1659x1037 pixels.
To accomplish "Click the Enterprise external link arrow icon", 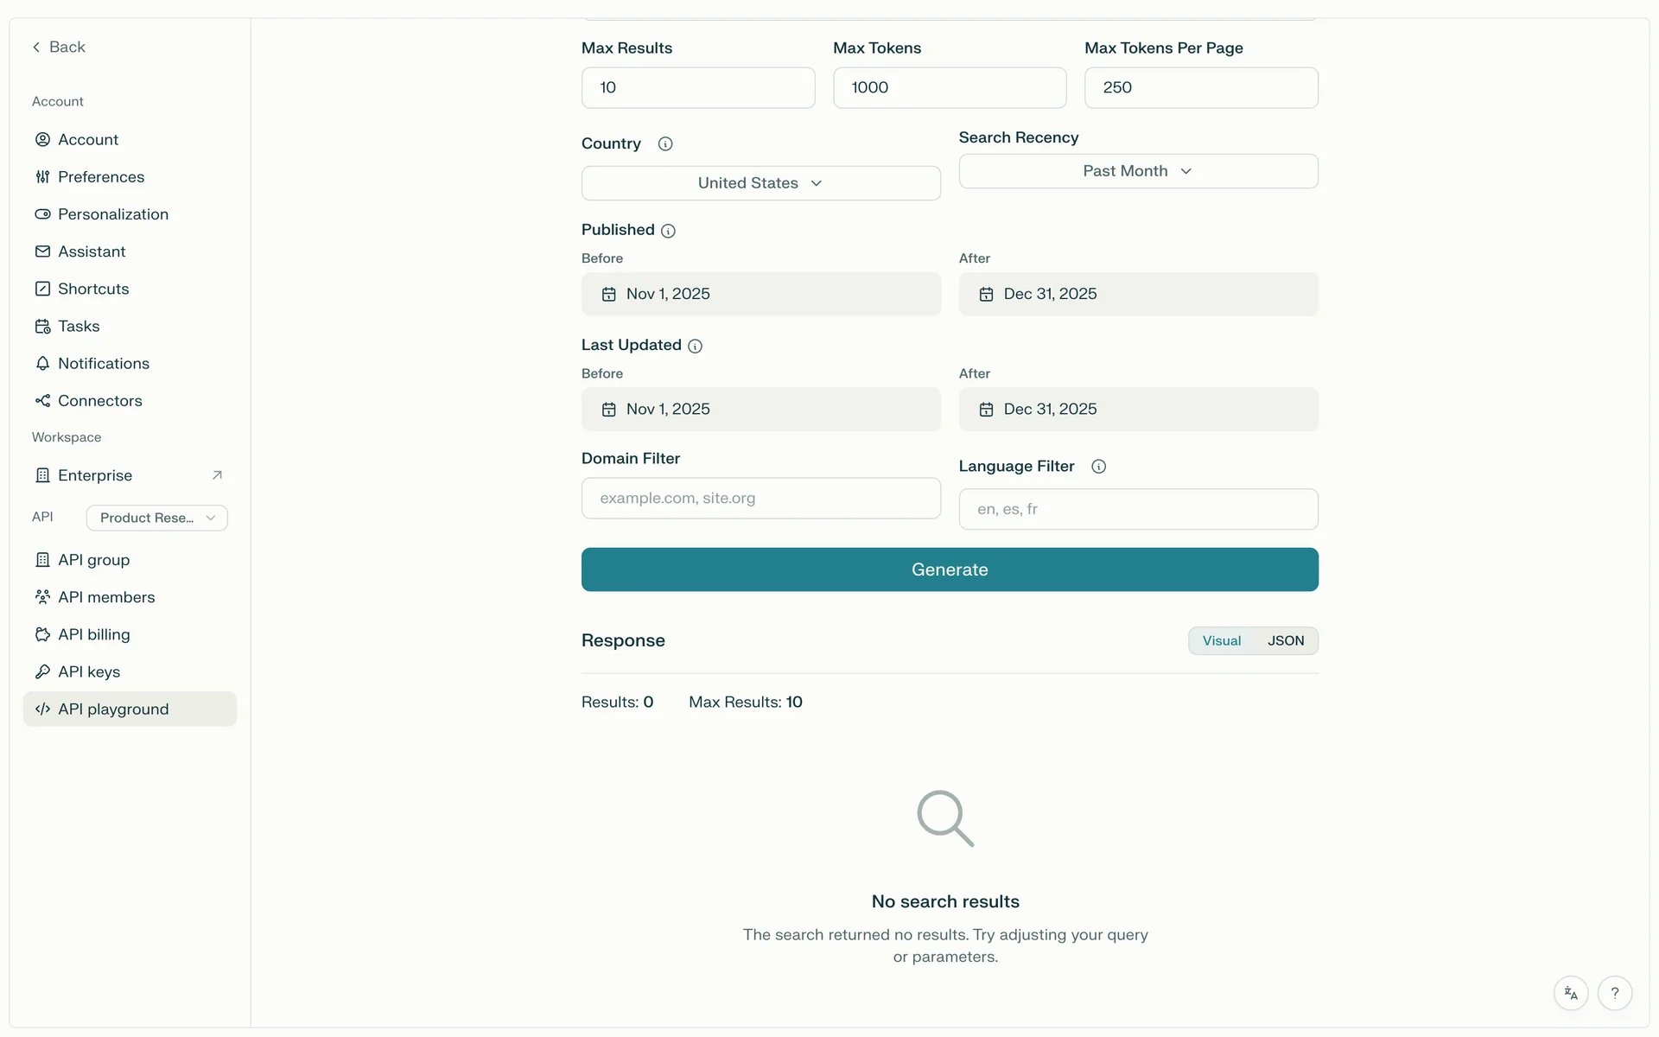I will [217, 475].
